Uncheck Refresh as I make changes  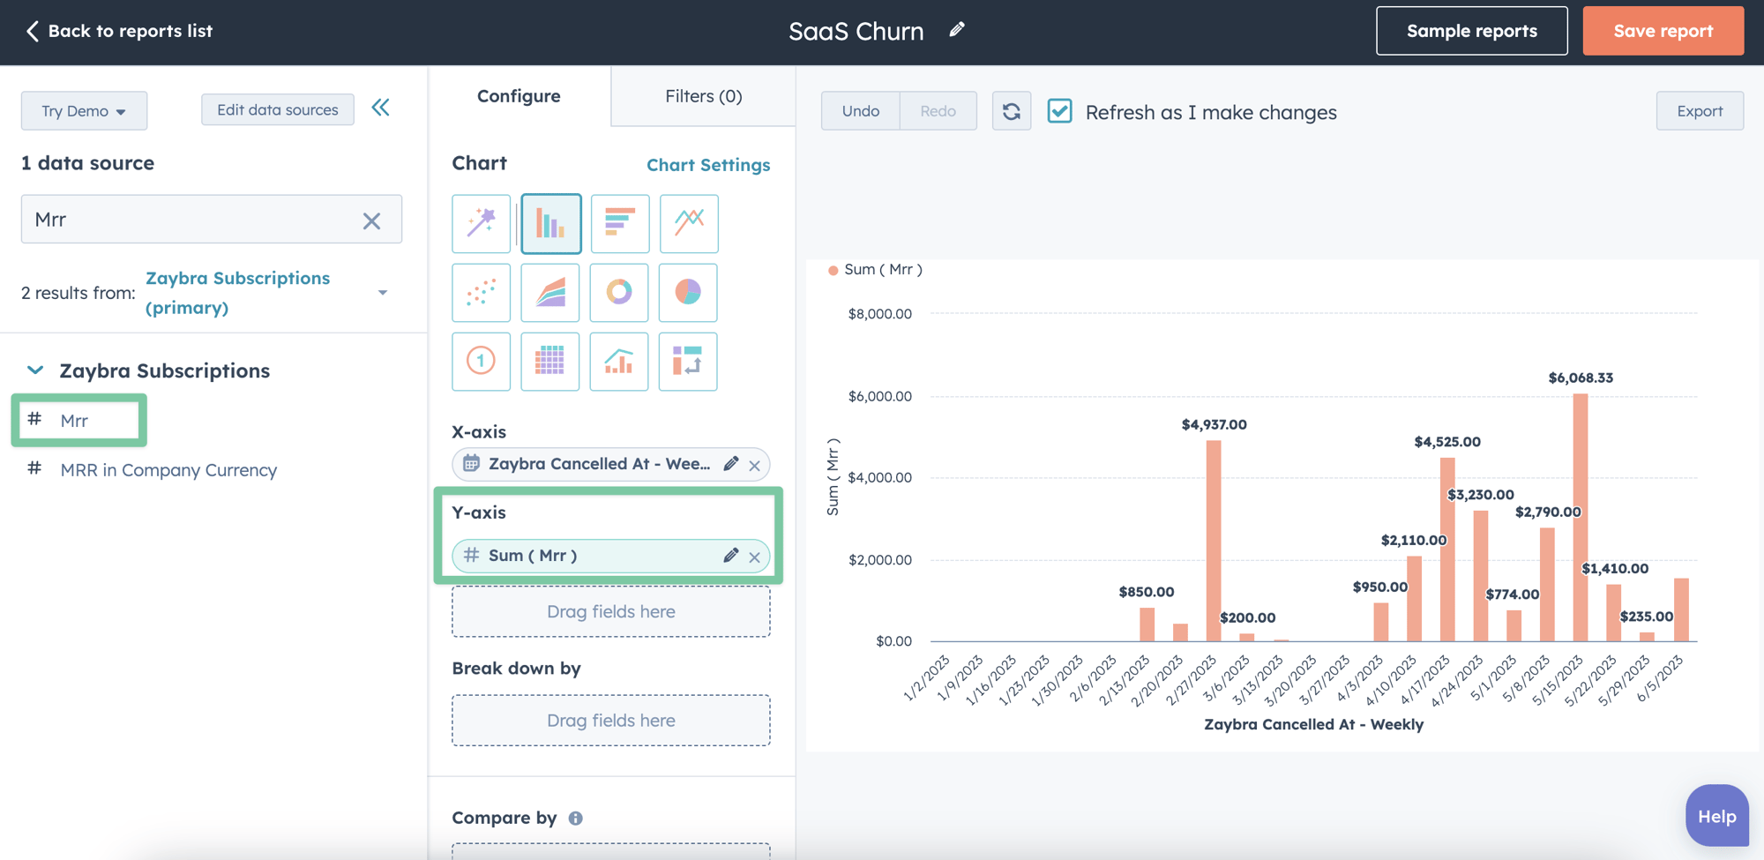pyautogui.click(x=1059, y=111)
